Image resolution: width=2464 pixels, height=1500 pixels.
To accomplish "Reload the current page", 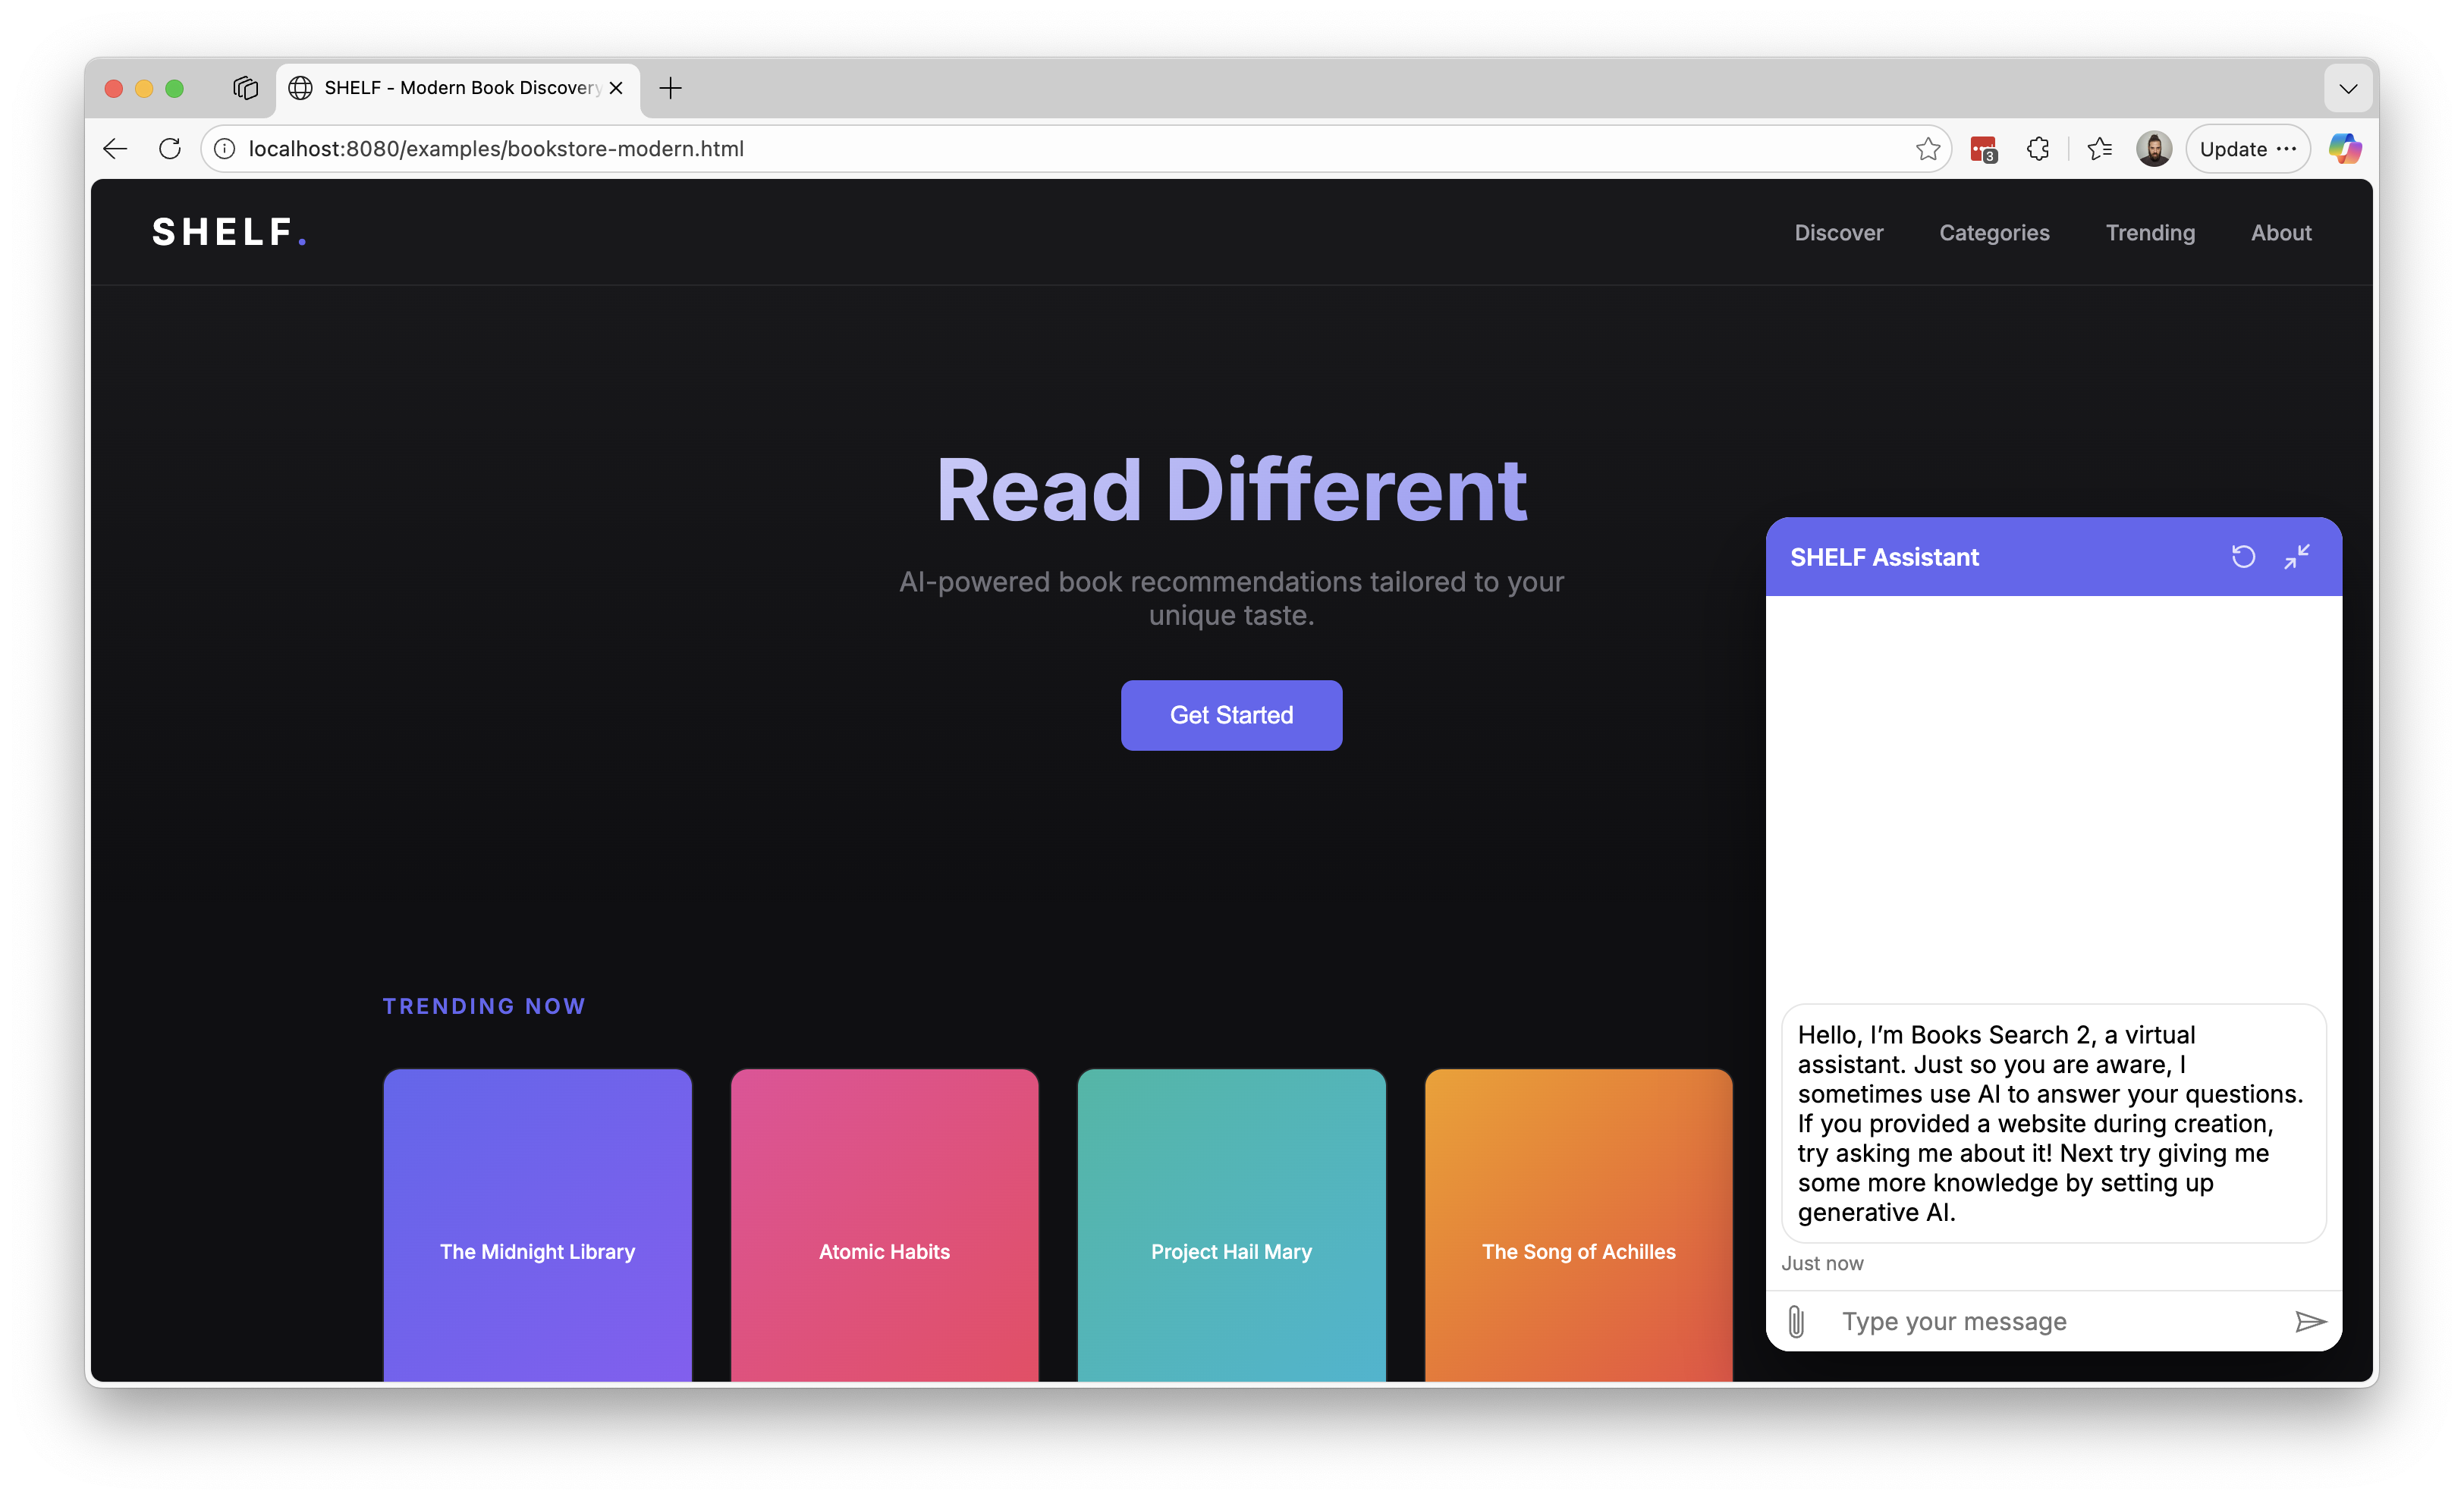I will 170,149.
